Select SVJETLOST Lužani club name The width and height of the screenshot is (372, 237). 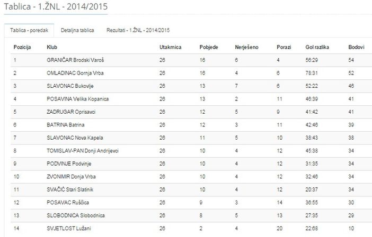pyautogui.click(x=69, y=228)
